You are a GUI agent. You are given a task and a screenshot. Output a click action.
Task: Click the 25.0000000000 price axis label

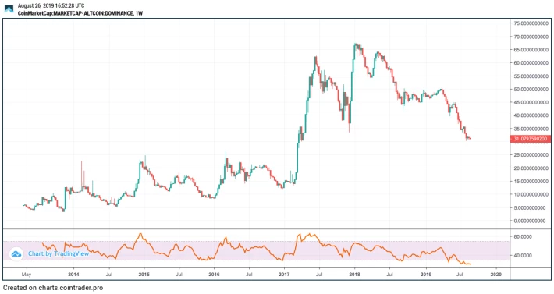point(531,155)
